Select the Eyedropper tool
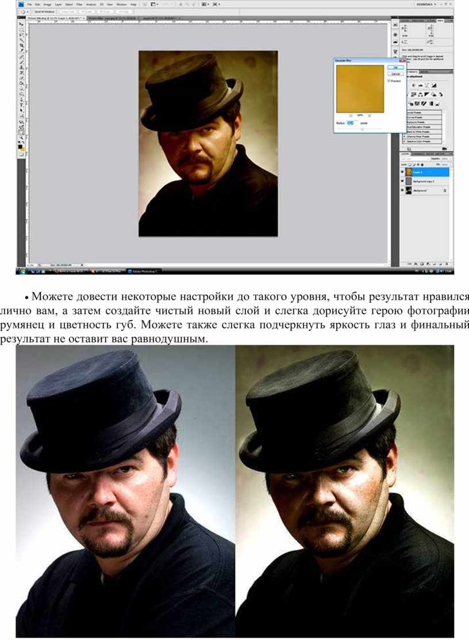The image size is (469, 640). [x=22, y=51]
